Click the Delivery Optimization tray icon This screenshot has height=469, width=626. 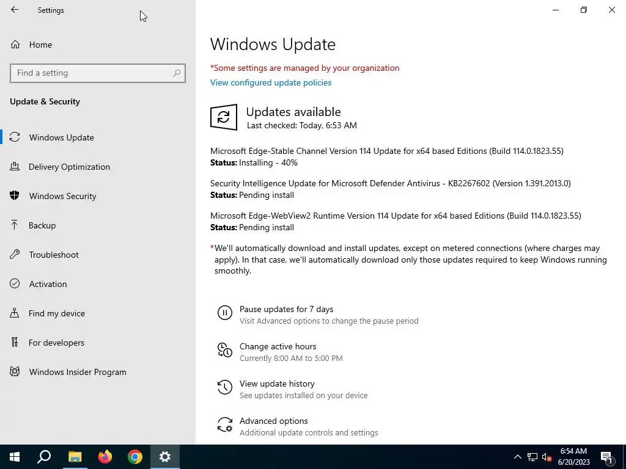[15, 166]
